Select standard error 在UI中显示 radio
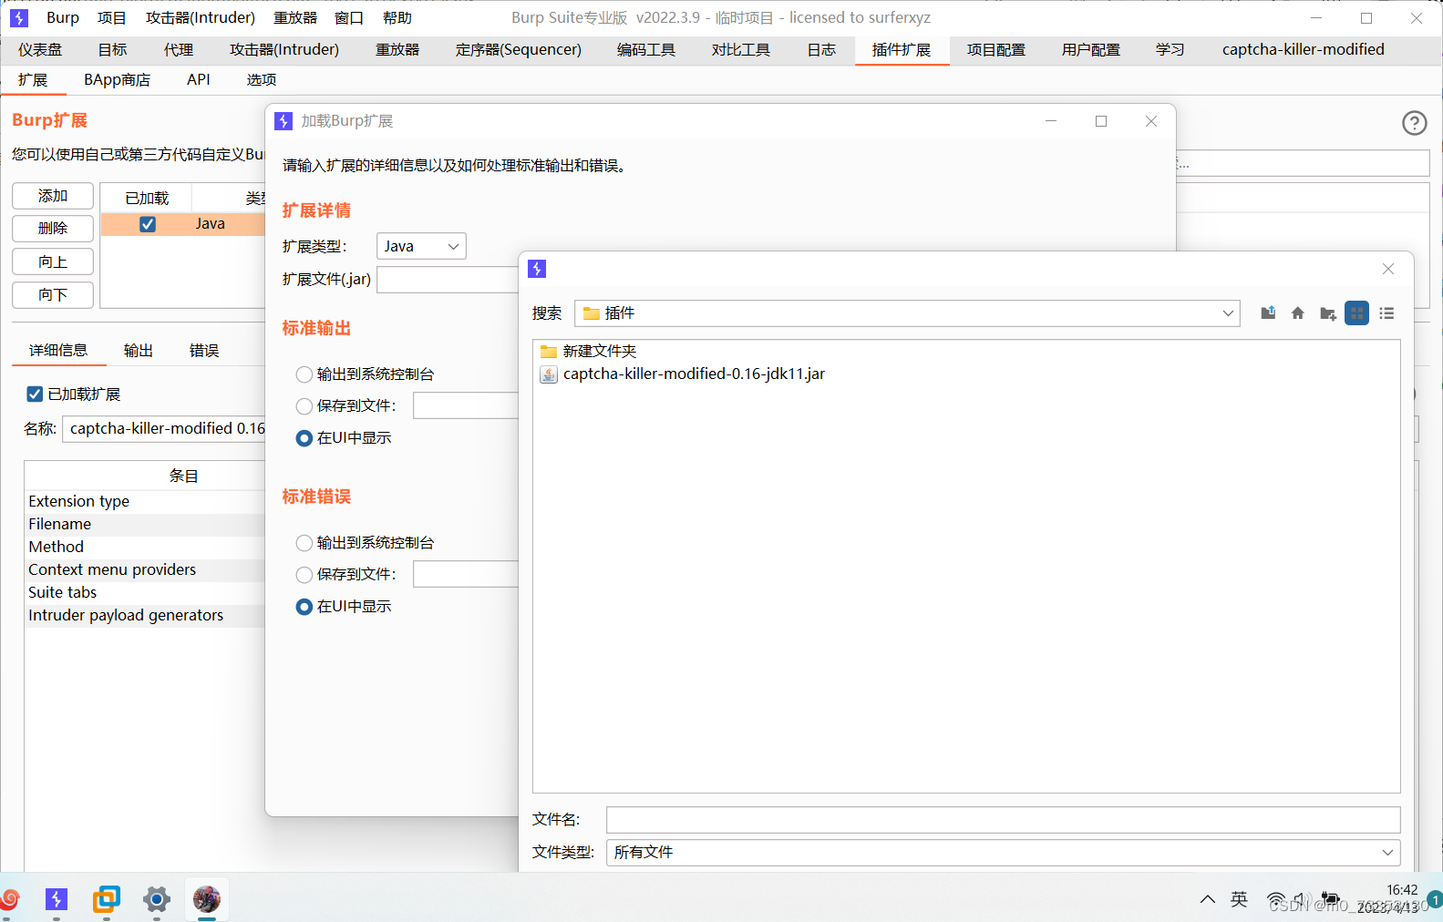This screenshot has width=1443, height=922. pyautogui.click(x=304, y=607)
